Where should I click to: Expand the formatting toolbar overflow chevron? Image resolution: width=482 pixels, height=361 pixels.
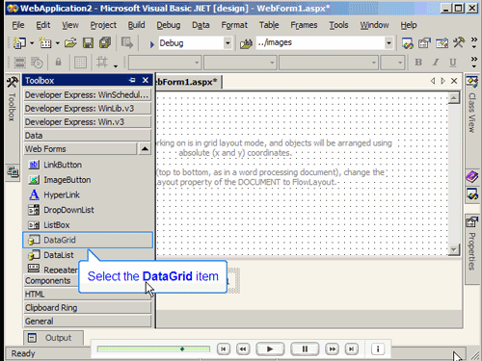point(474,63)
